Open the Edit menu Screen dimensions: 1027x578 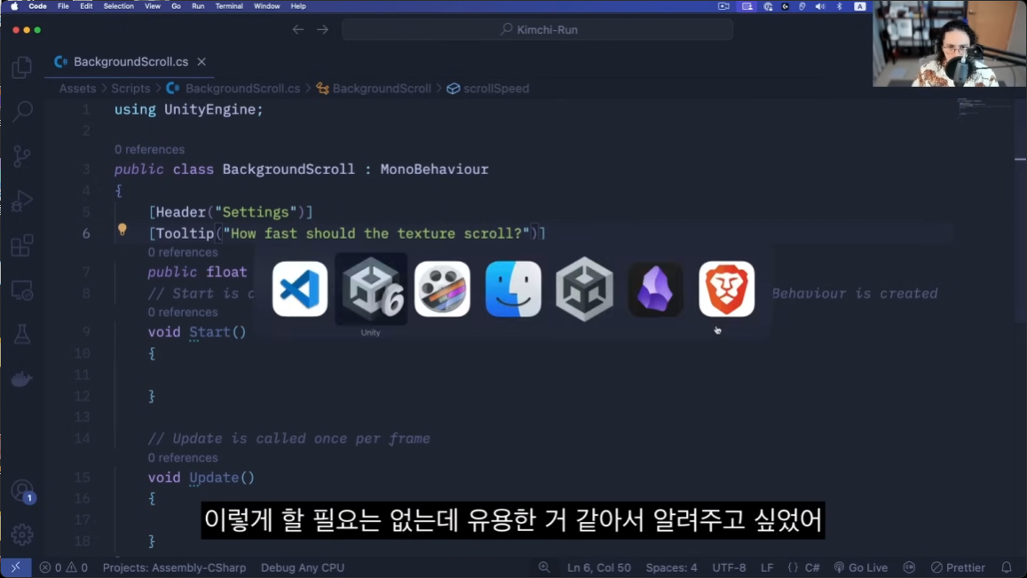[x=86, y=6]
